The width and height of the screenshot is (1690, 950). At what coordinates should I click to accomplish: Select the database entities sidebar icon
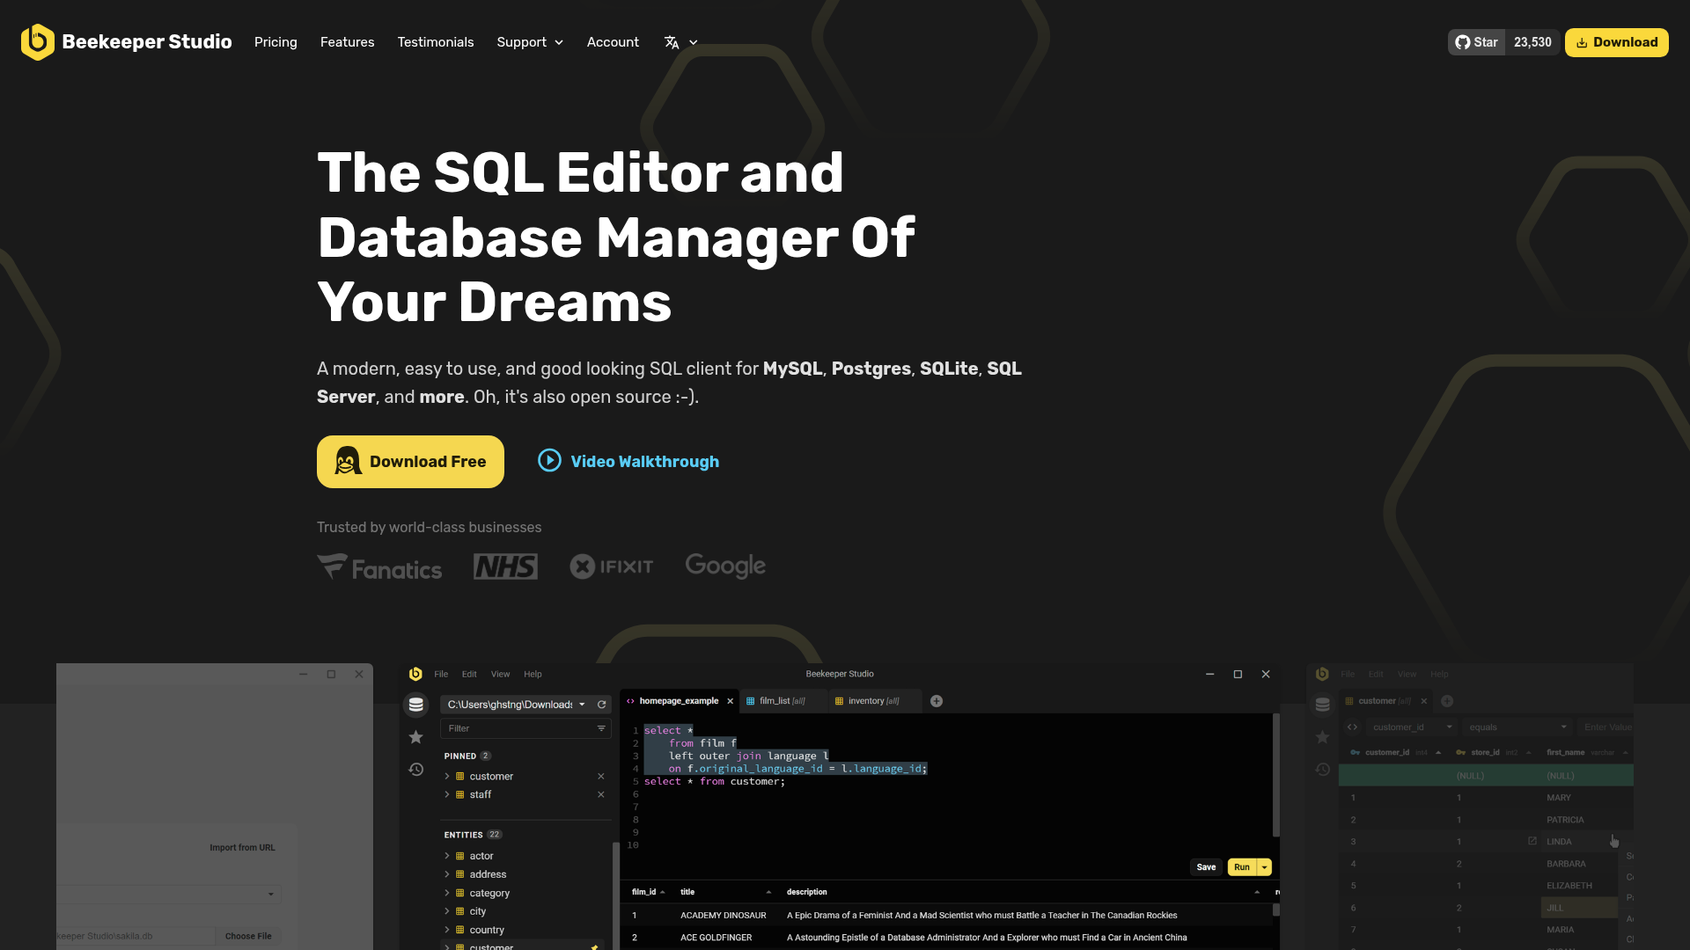point(416,705)
